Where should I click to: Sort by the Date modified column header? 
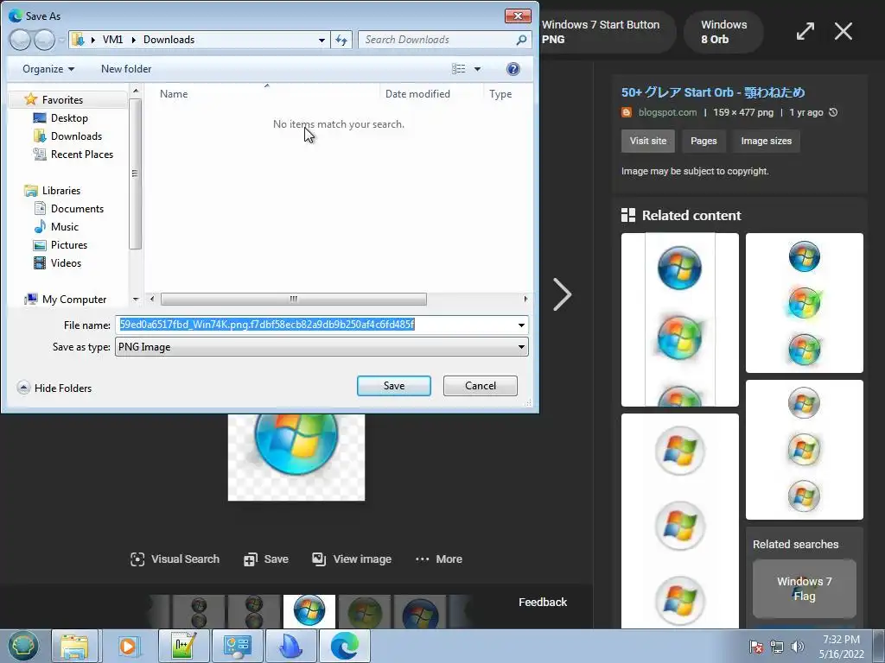pos(417,93)
